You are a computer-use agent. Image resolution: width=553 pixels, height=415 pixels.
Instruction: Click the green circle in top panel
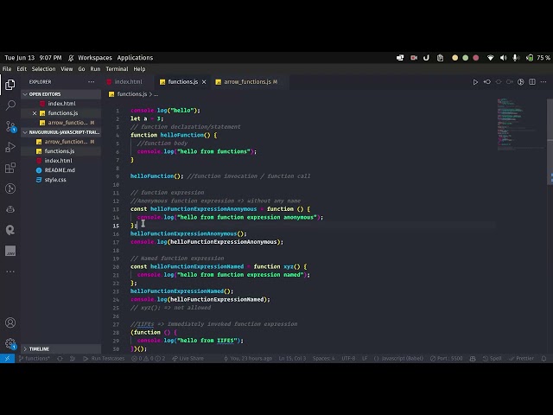(x=466, y=58)
